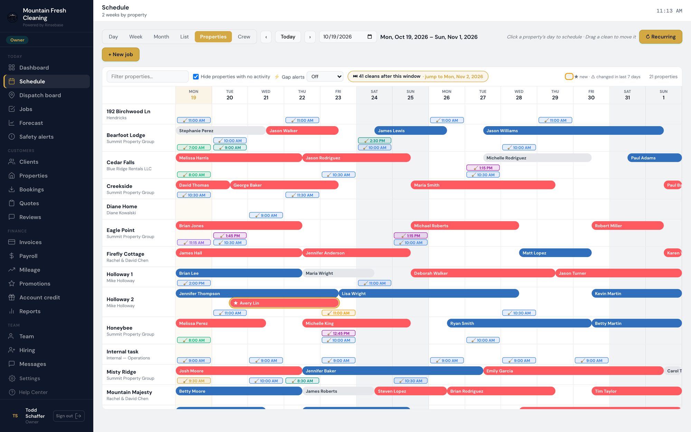Click the Misty Ridge 9:30 AM clean
The height and width of the screenshot is (432, 691).
pos(194,381)
